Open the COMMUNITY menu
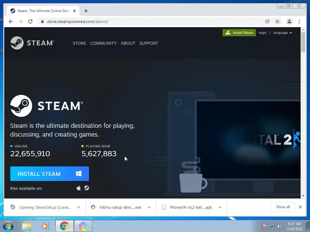The height and width of the screenshot is (232, 310). pyautogui.click(x=104, y=43)
